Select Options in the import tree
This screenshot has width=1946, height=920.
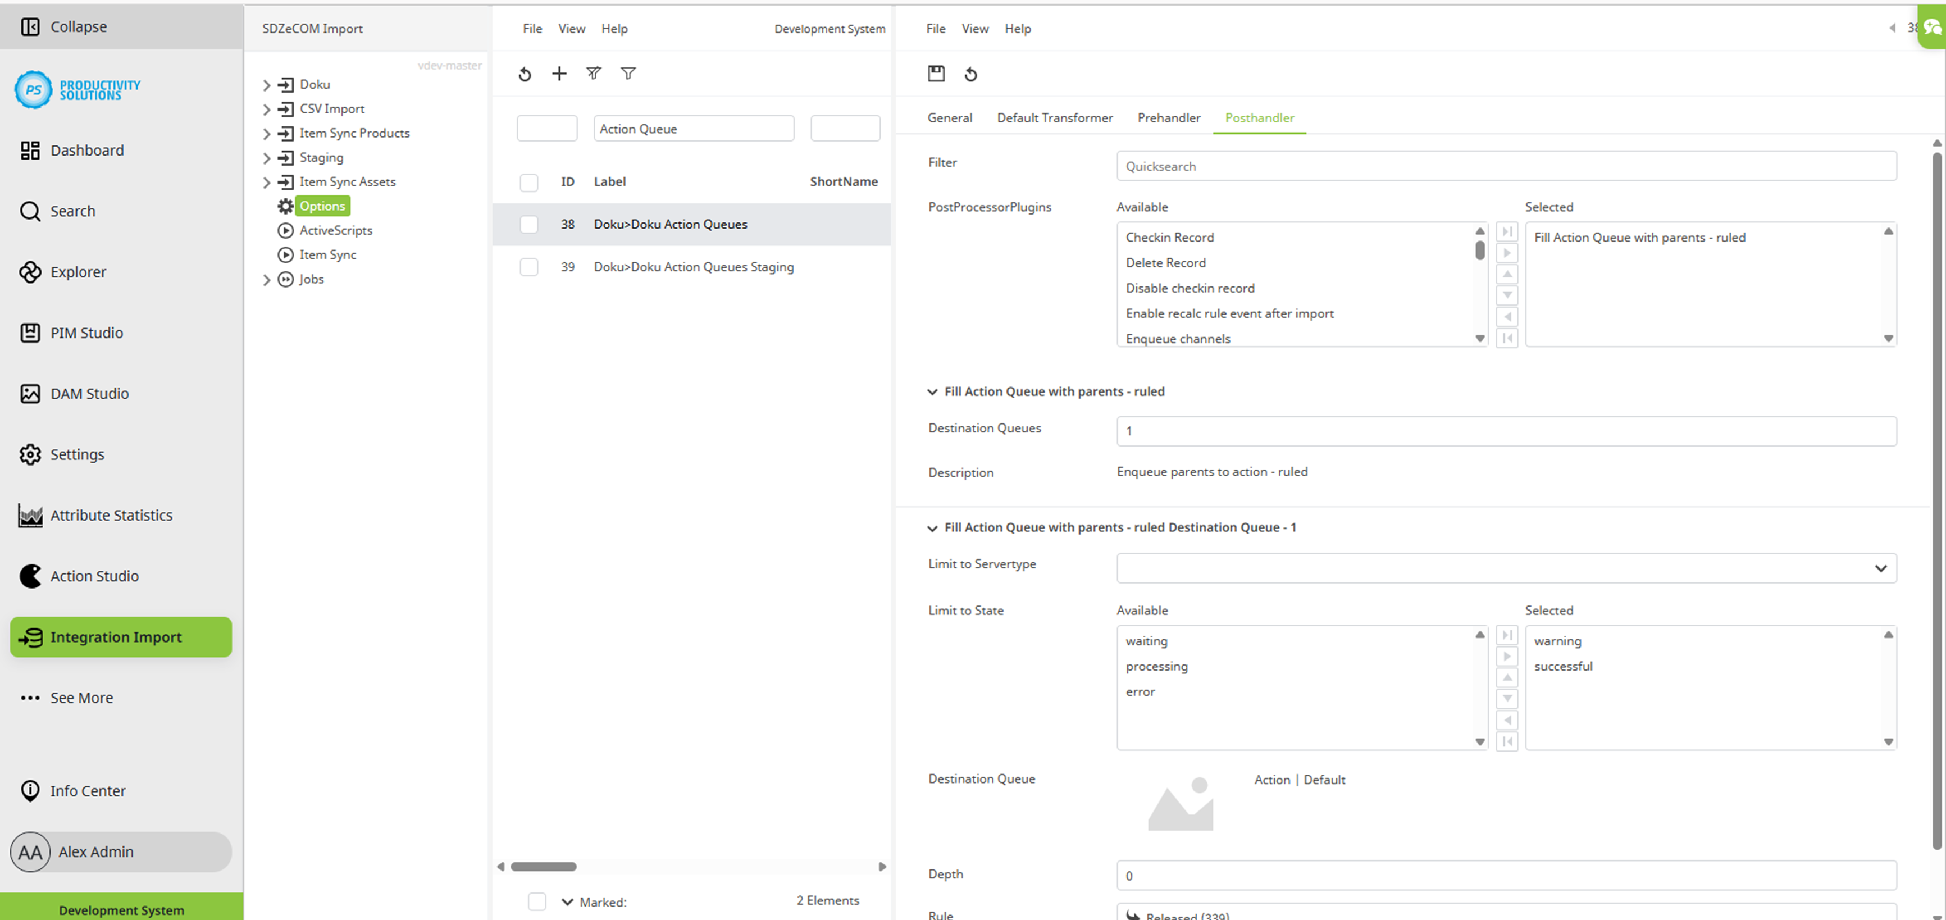(322, 206)
